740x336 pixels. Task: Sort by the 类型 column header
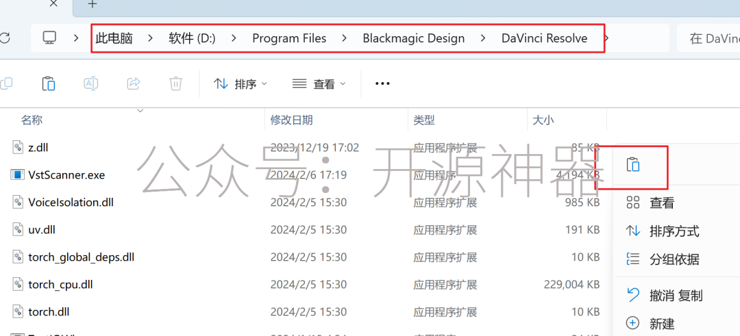point(424,120)
